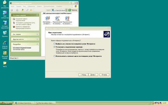Screen dimensions: 168x105
Task: Expand the 'Другие места' panel
Action: [x=37, y=39]
